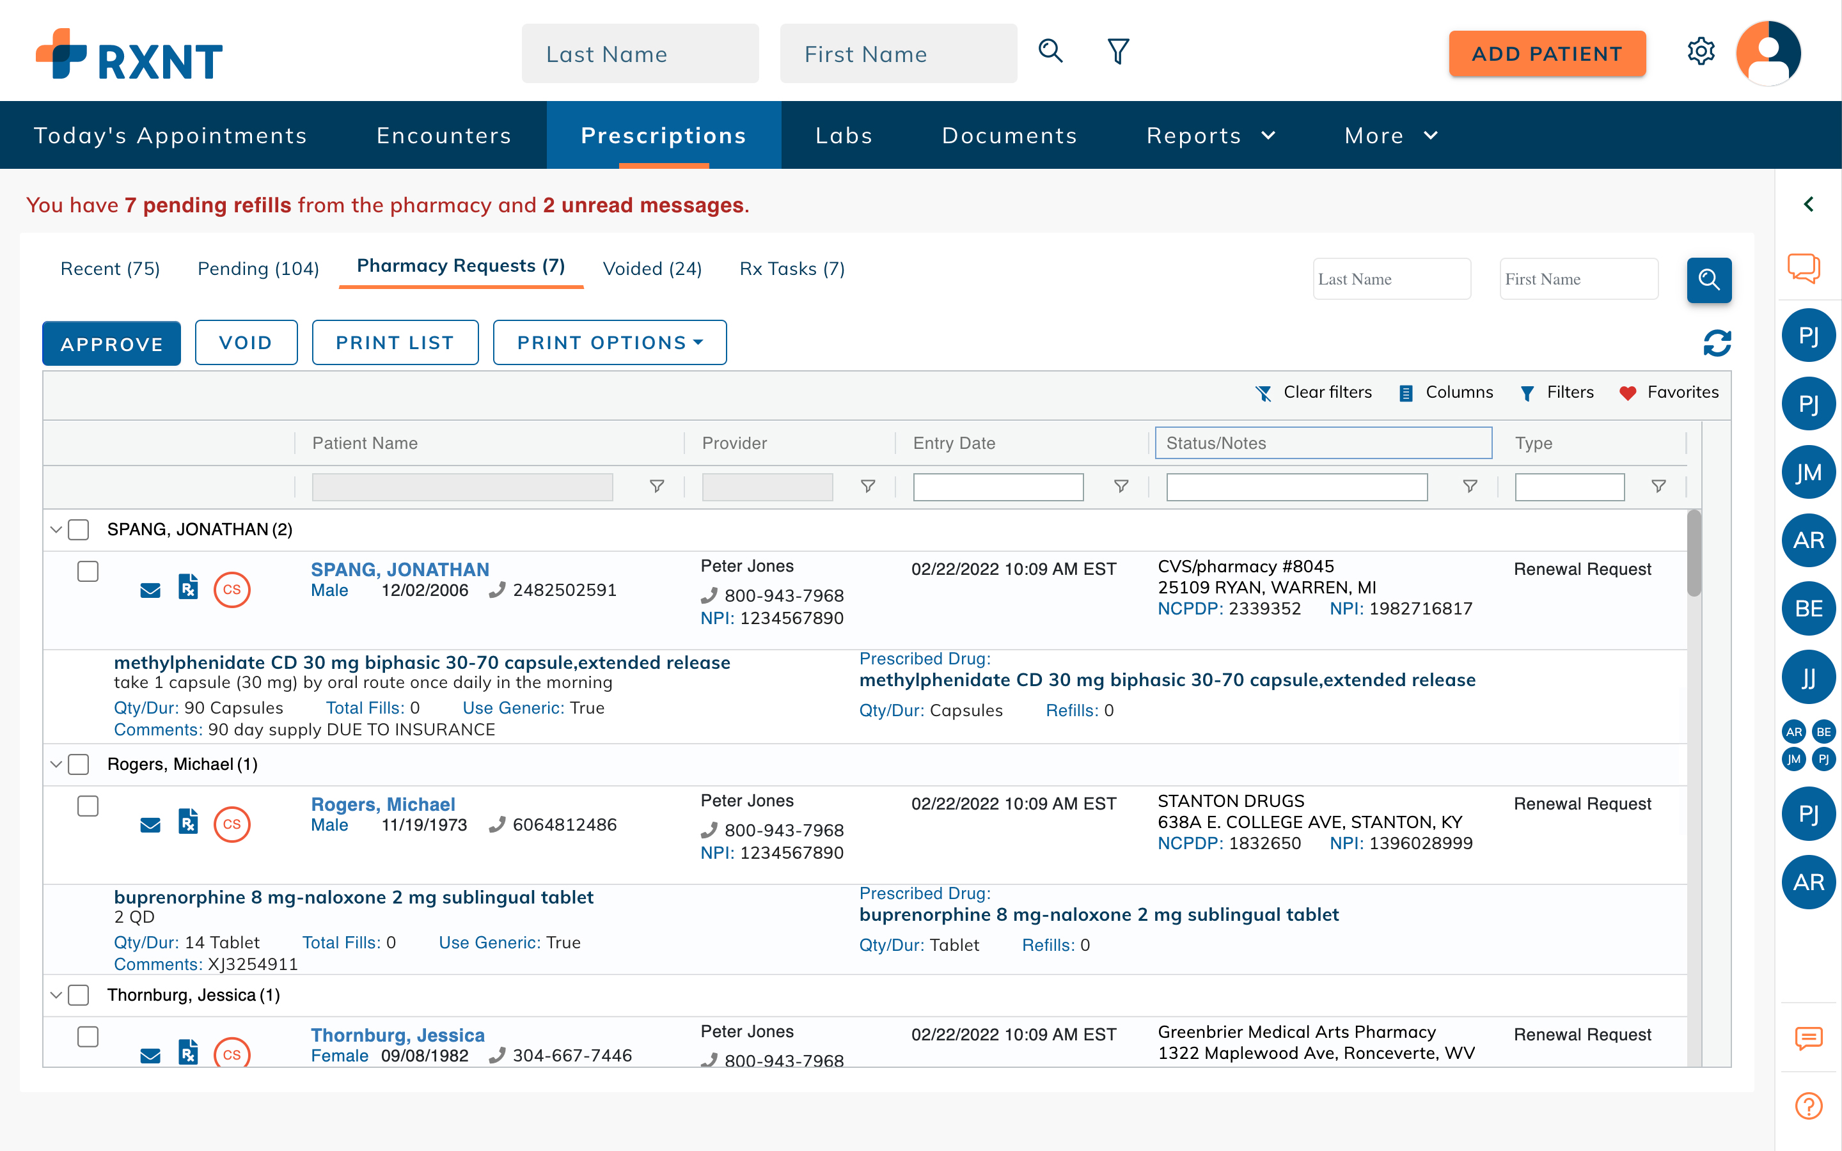Click the CS badge for Jonathan Spang
This screenshot has width=1842, height=1151.
(232, 590)
